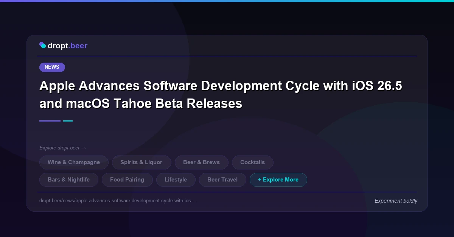Click the dropt.beer logo droplet icon
The width and height of the screenshot is (454, 237).
pos(43,45)
